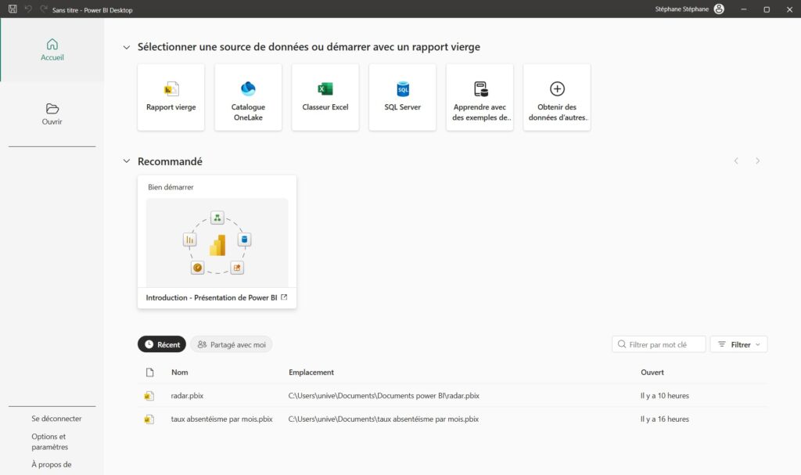Click the taux absentéisme par mois.pbix file icon
801x475 pixels.
point(149,419)
